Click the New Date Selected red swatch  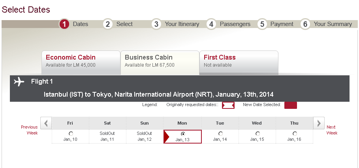pos(291,105)
